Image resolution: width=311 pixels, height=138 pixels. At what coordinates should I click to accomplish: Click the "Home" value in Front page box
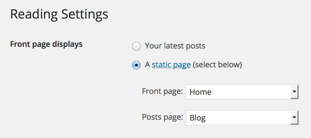(200, 92)
